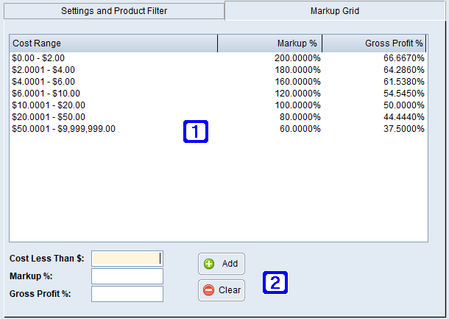Click the Gross Profit % input field
The width and height of the screenshot is (449, 319).
pos(127,294)
